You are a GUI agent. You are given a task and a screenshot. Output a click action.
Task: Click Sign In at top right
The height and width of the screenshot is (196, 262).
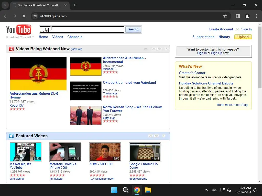246,29
